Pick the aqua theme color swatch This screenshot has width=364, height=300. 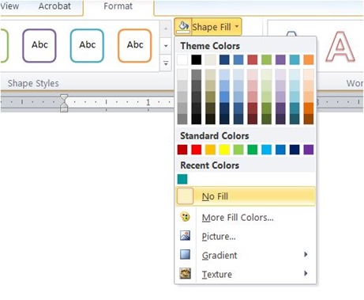click(x=295, y=60)
